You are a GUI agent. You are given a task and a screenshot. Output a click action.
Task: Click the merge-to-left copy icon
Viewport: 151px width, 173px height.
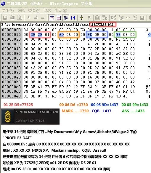(121, 18)
